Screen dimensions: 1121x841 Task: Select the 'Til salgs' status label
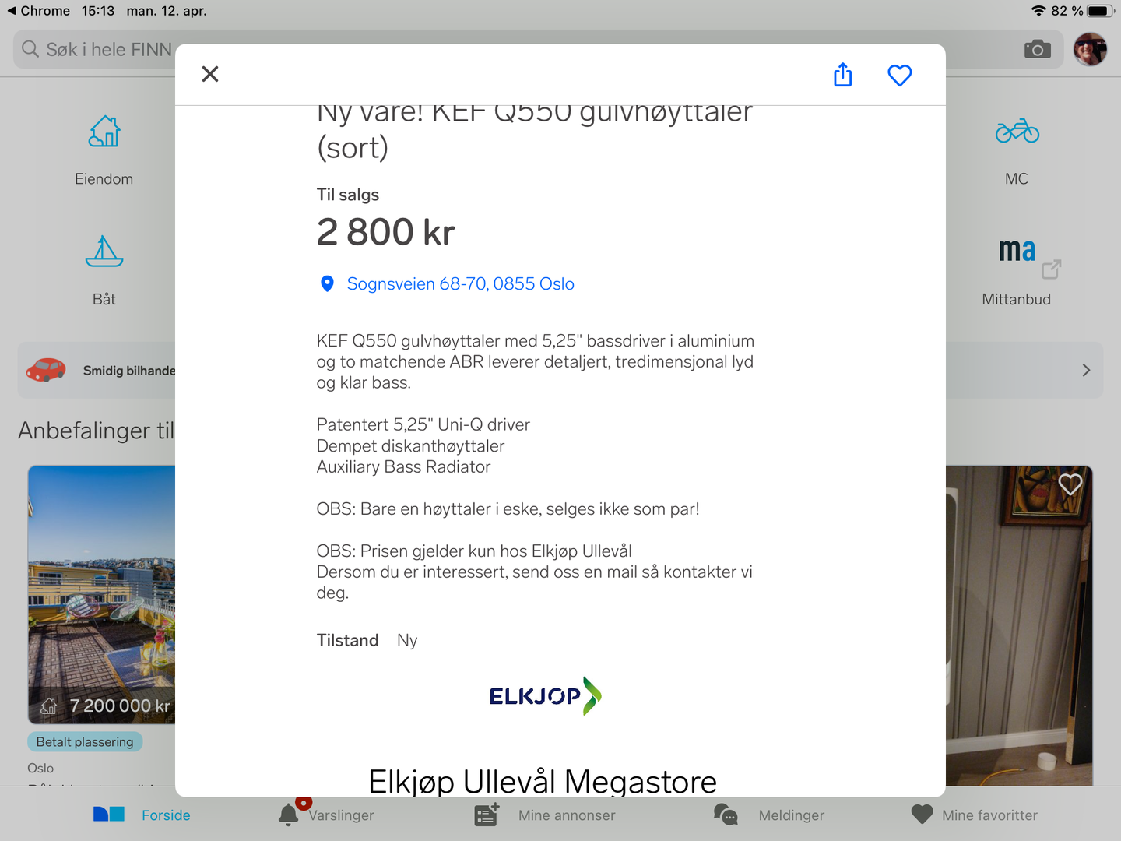348,195
